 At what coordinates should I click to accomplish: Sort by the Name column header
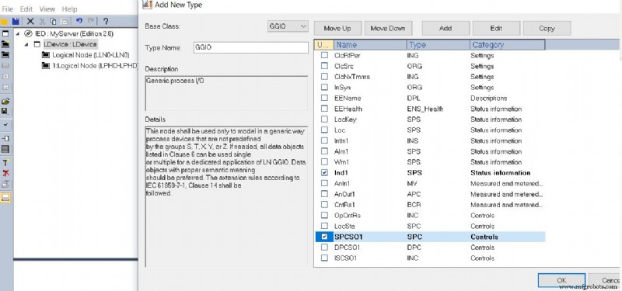pyautogui.click(x=371, y=45)
